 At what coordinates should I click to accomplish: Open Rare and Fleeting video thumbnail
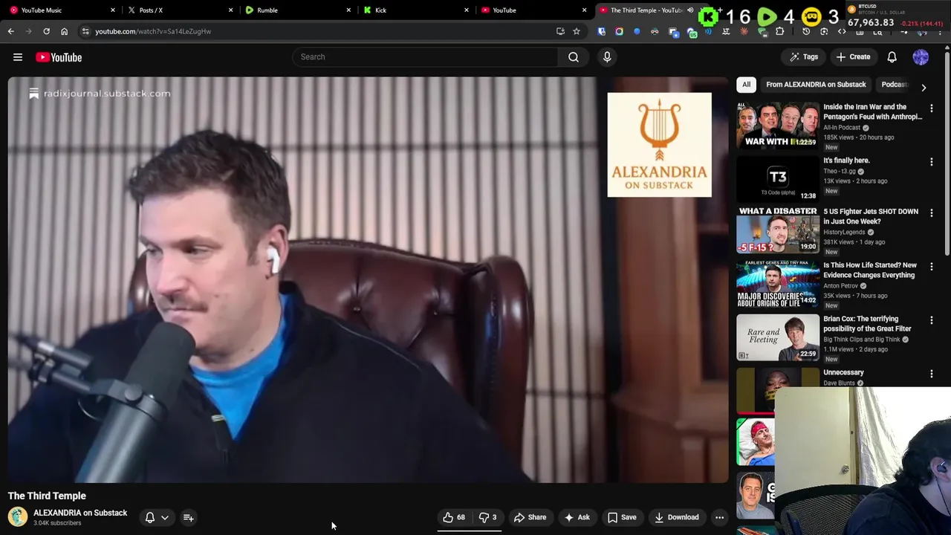click(x=777, y=337)
